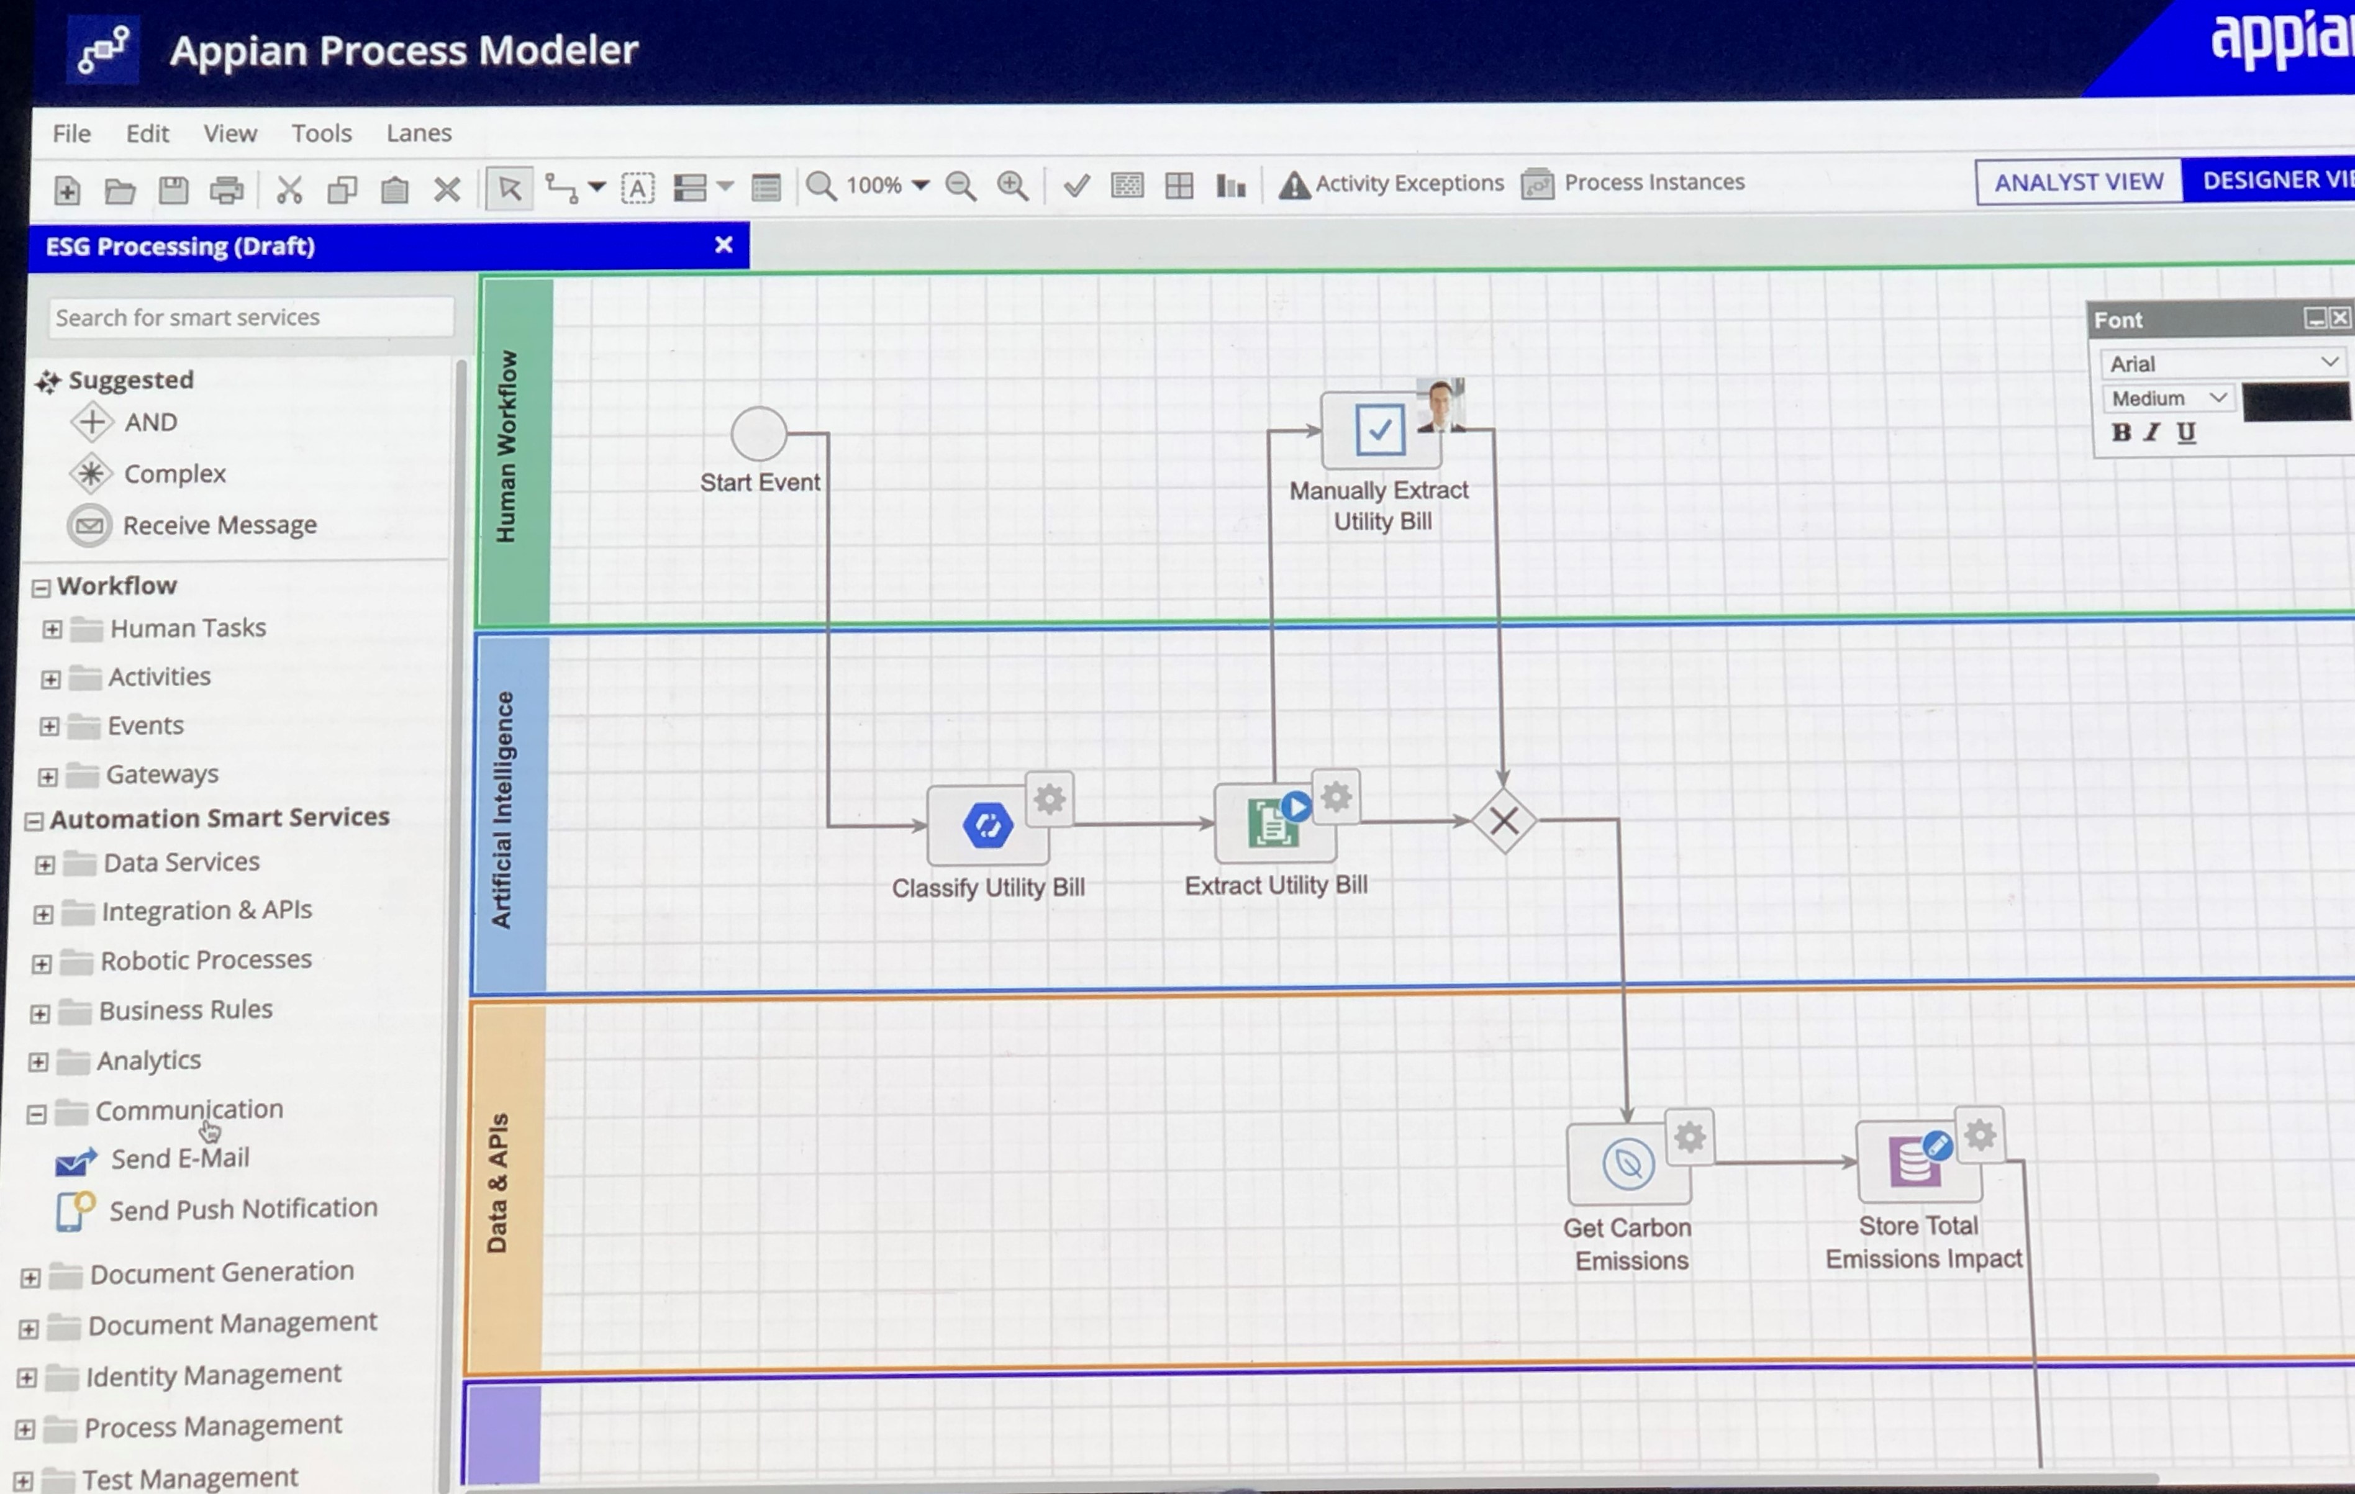Open Process Instances
Viewport: 2355px width, 1494px height.
point(1633,183)
